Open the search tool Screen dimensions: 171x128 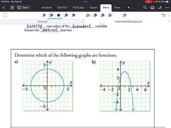[x=145, y=7]
